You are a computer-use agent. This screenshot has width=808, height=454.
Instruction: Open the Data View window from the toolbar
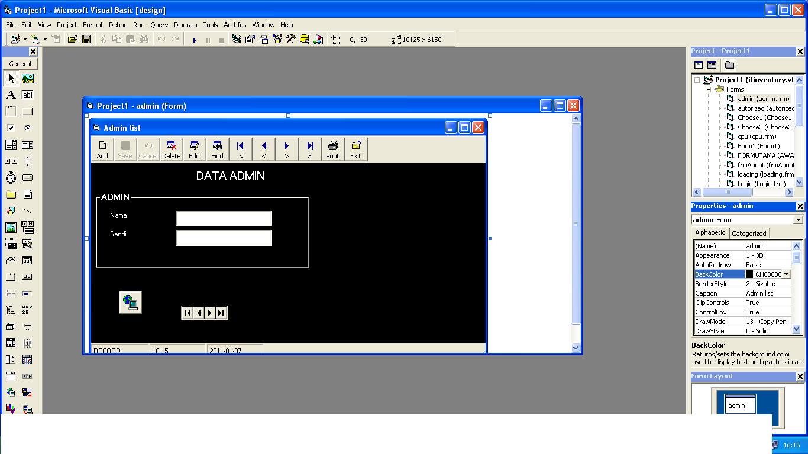click(303, 39)
